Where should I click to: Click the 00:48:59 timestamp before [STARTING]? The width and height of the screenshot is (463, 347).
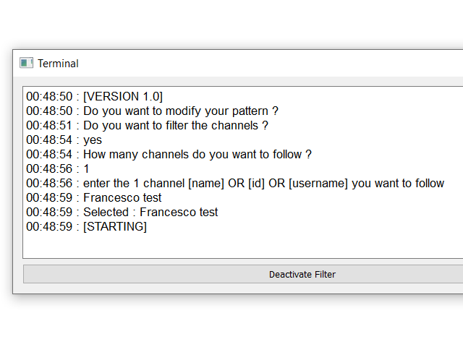(49, 226)
